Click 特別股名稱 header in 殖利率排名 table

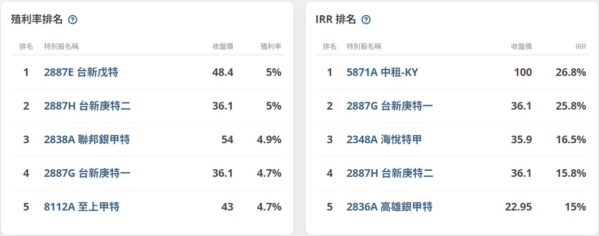tap(62, 46)
